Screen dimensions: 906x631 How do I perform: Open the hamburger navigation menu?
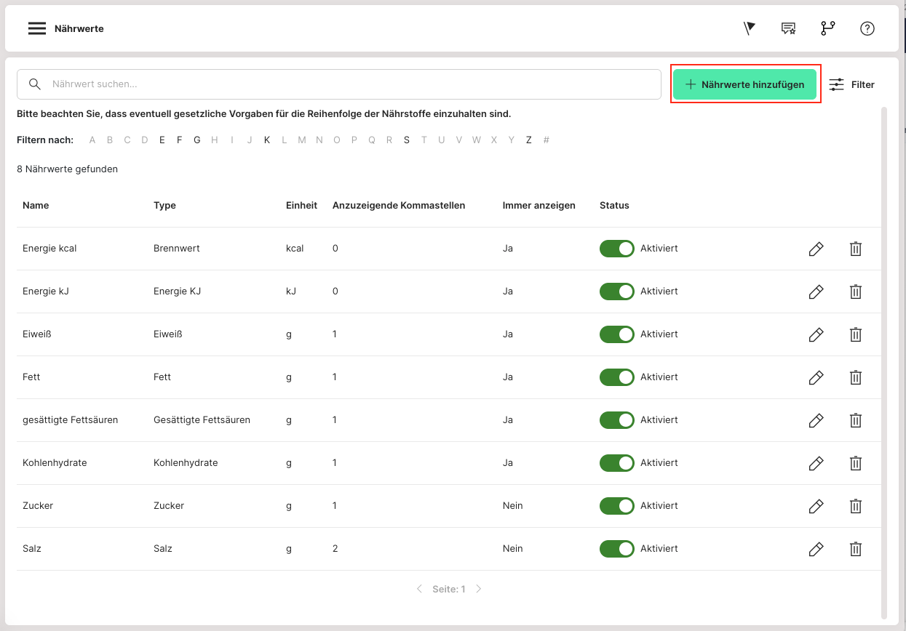37,28
